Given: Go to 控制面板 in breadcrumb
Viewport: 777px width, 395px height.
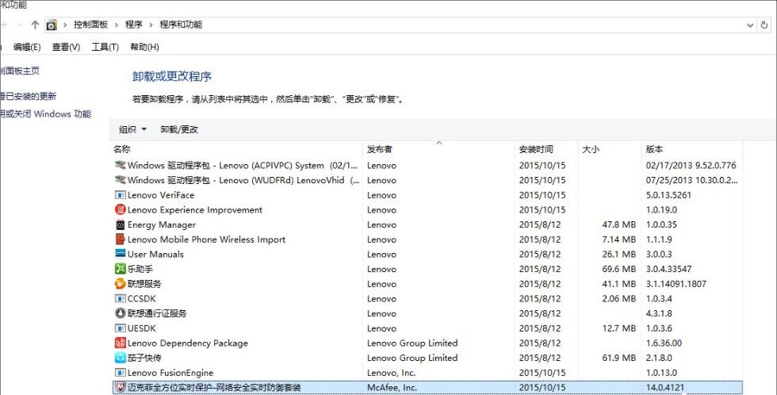Looking at the screenshot, I should coord(90,25).
